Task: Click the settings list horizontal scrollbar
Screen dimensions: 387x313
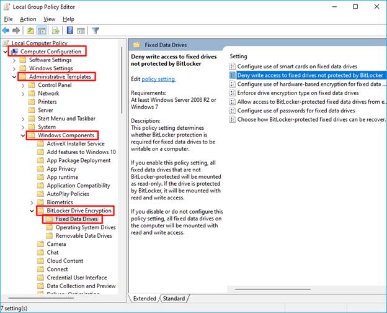Action: (x=273, y=289)
